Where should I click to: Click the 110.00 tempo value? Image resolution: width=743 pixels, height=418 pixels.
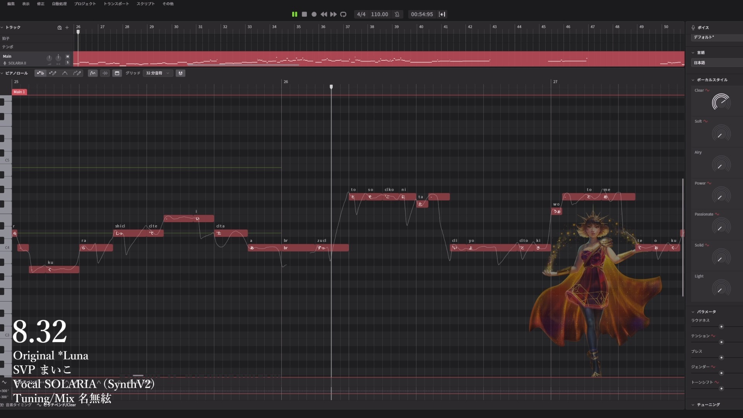tap(379, 14)
